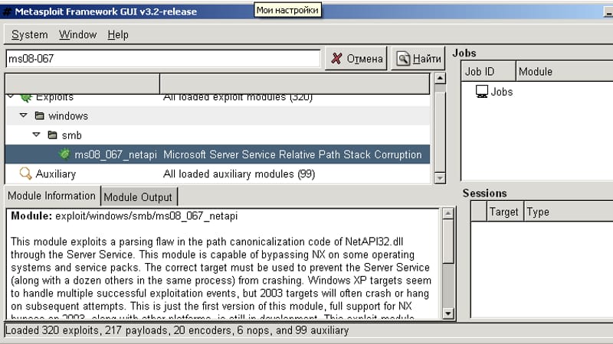The width and height of the screenshot is (613, 344).
Task: Click the module information scrollbar thumb
Action: click(x=448, y=241)
